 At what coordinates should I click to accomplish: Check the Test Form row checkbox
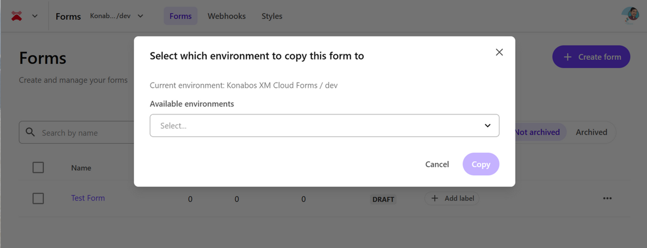[x=38, y=198]
